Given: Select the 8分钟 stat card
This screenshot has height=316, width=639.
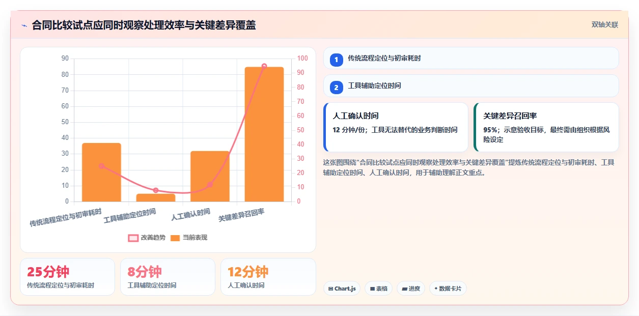Looking at the screenshot, I should pos(168,277).
